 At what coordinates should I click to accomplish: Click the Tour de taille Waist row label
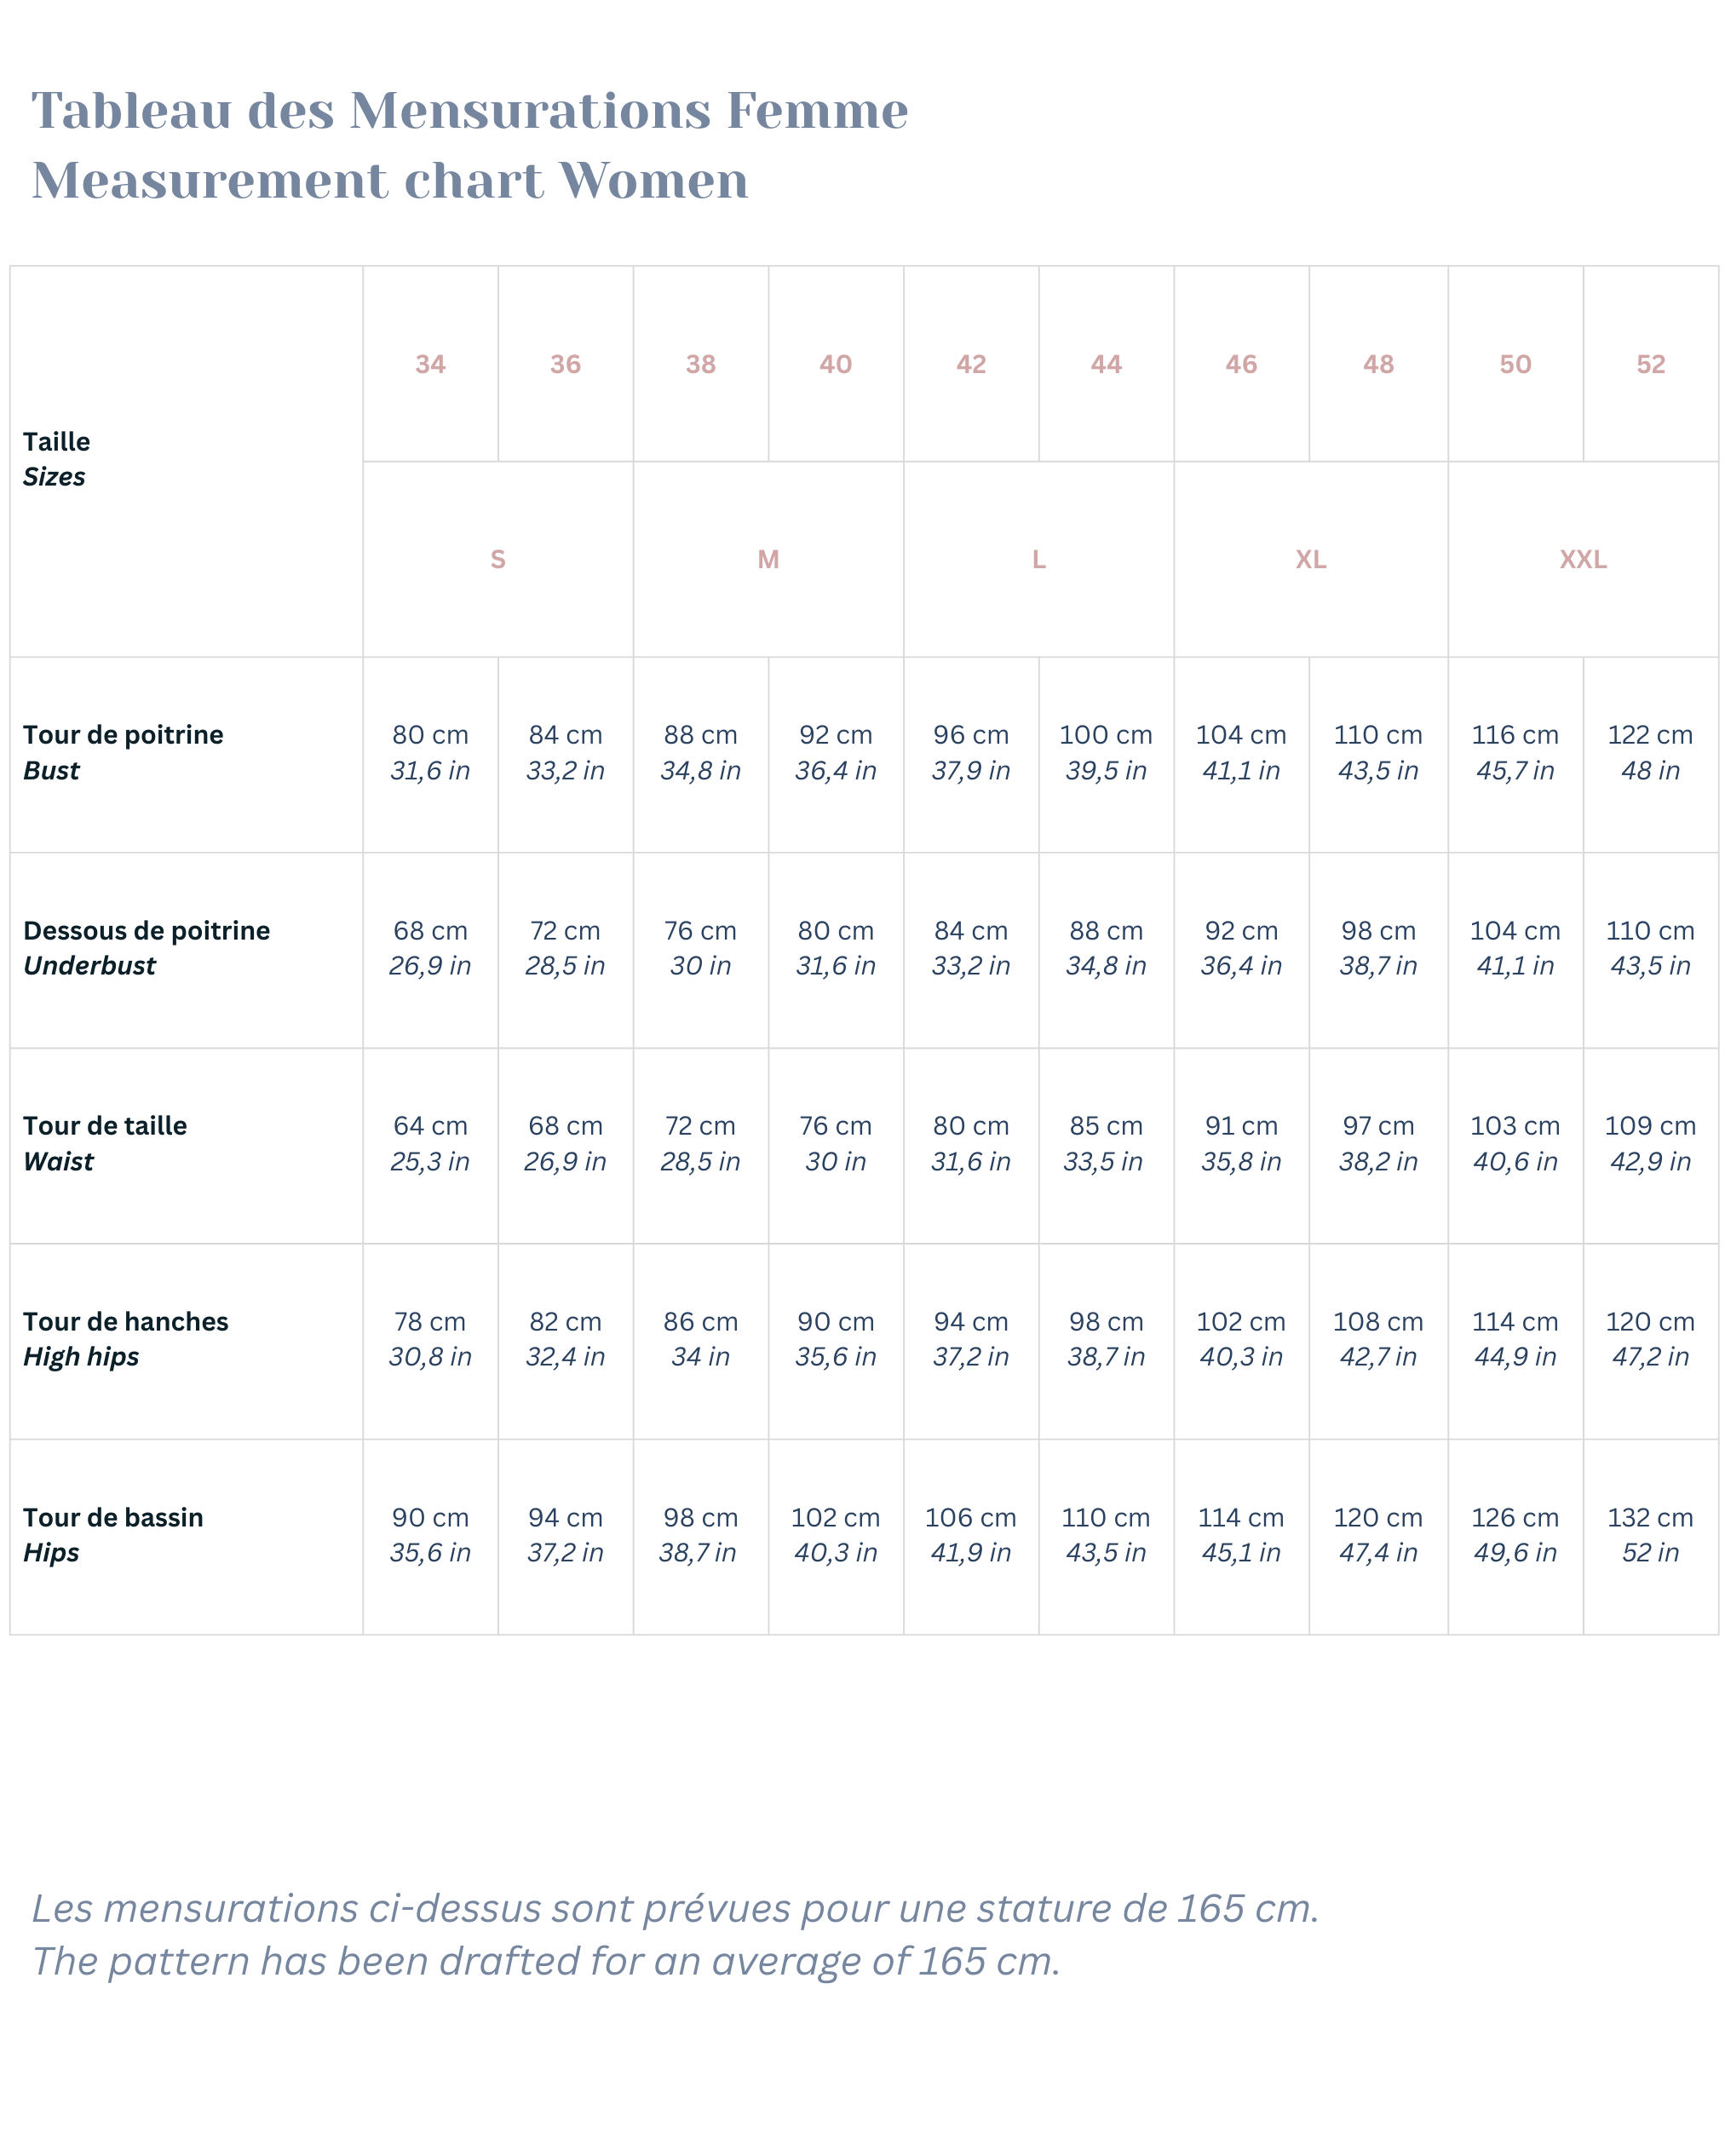pos(105,1143)
